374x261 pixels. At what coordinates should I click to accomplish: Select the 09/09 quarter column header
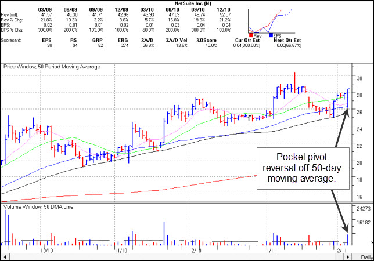click(x=96, y=9)
